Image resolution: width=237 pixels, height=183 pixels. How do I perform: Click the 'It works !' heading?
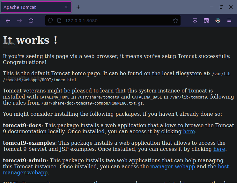pyautogui.click(x=30, y=40)
